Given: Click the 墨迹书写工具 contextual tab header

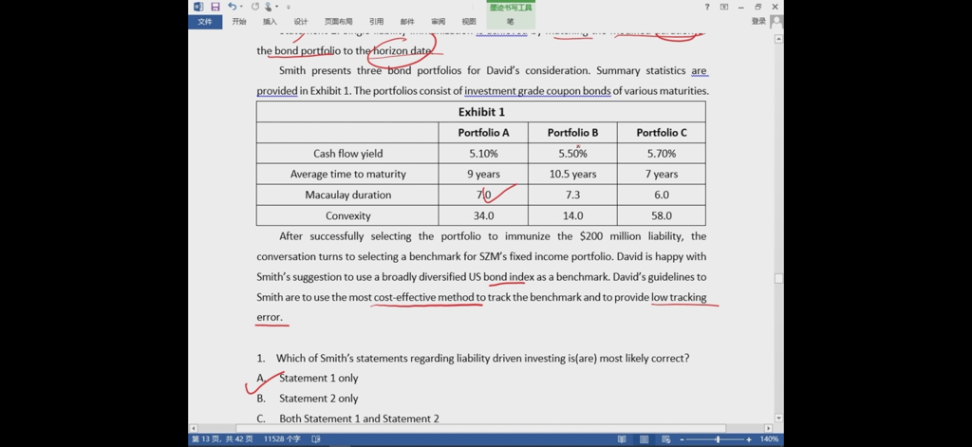Looking at the screenshot, I should point(511,8).
